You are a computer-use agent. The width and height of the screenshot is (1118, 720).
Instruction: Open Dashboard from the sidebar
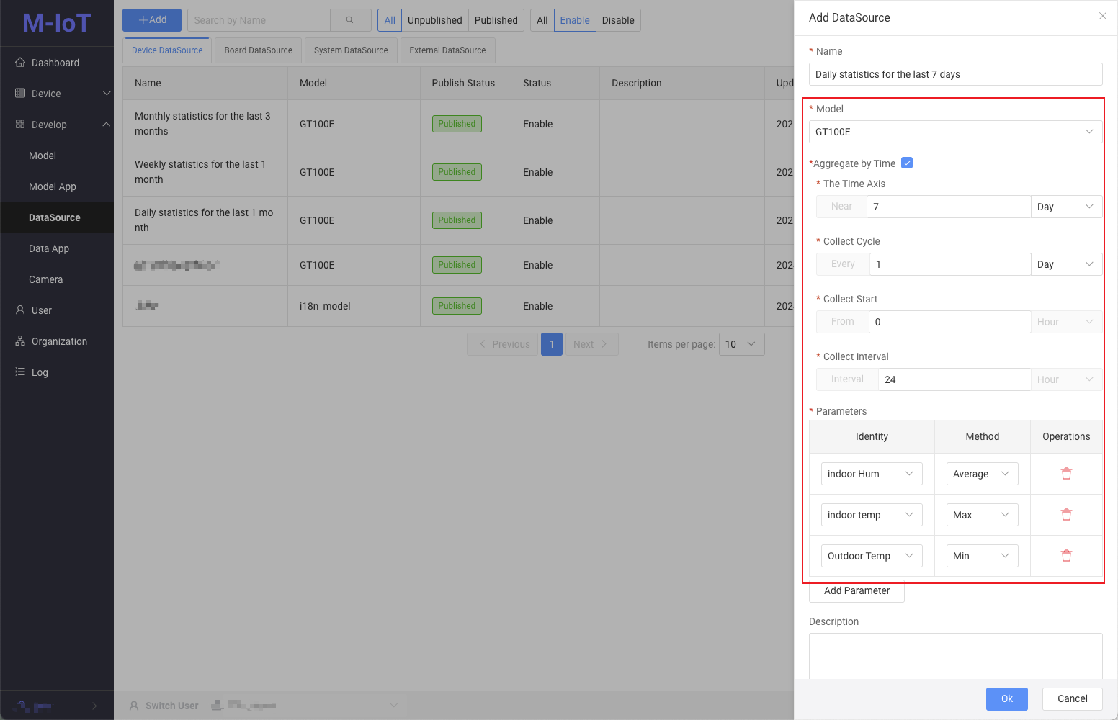click(55, 63)
